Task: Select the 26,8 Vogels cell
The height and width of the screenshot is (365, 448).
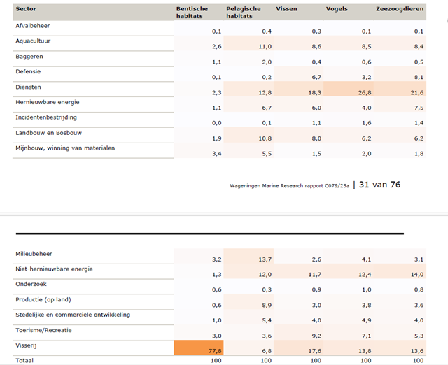Action: [x=349, y=89]
